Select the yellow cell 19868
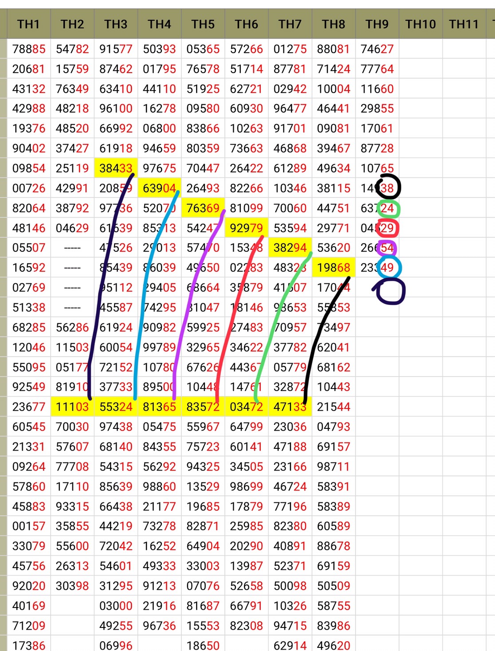The width and height of the screenshot is (495, 651). tap(333, 267)
